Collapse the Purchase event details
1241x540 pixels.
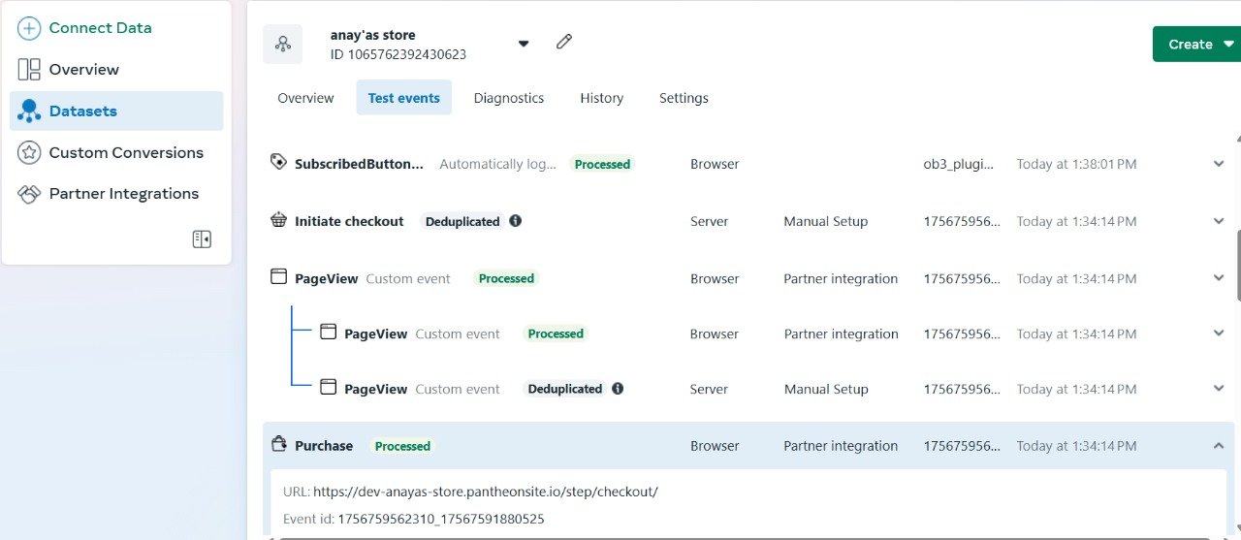pyautogui.click(x=1219, y=446)
